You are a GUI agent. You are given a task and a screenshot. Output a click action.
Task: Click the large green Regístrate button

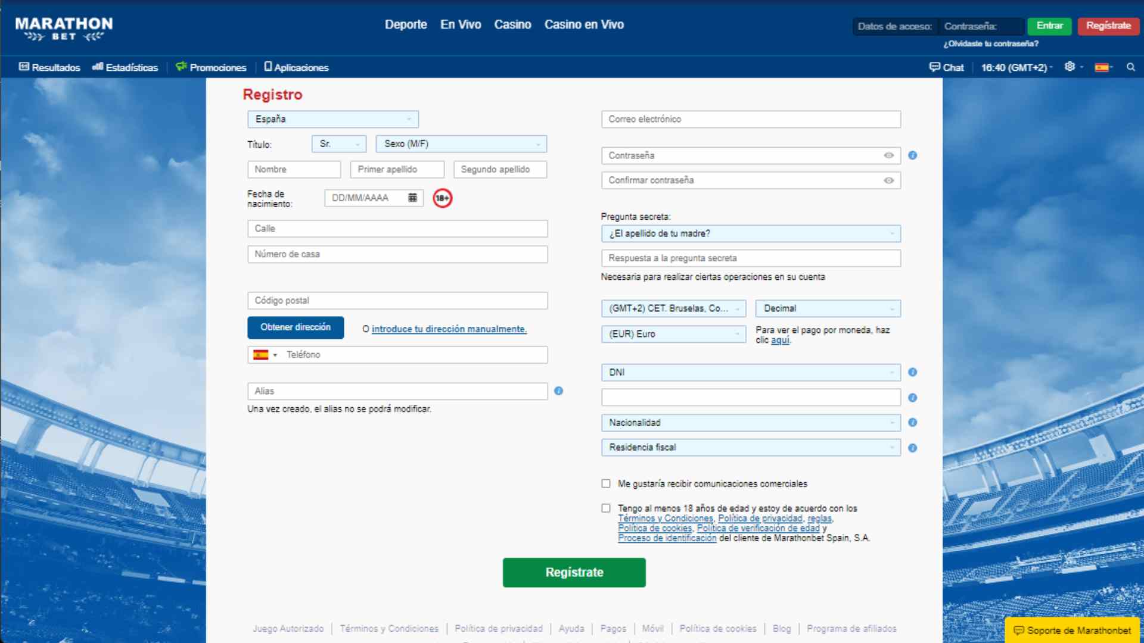tap(574, 573)
